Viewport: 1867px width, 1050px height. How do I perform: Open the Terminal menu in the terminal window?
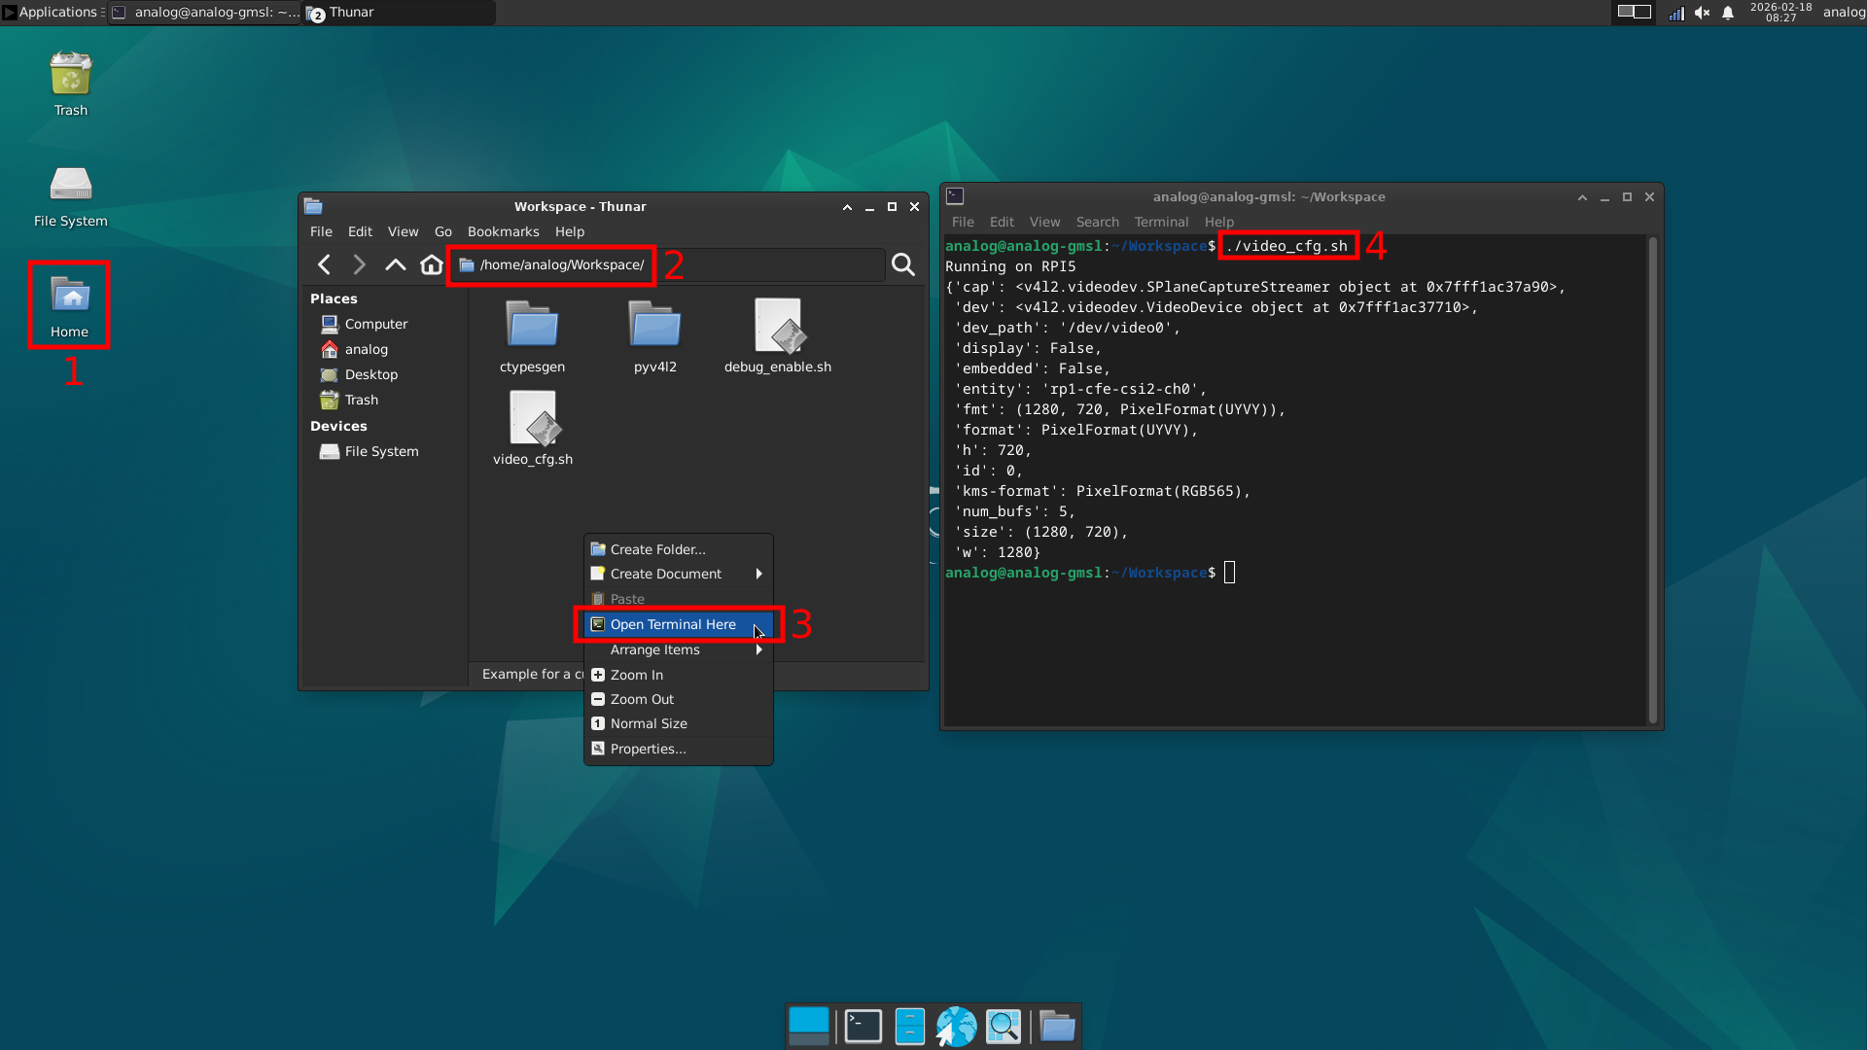pyautogui.click(x=1161, y=222)
